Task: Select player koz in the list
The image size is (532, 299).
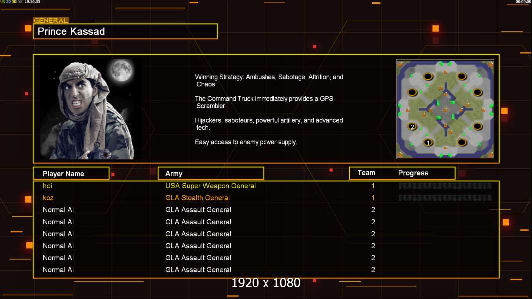Action: [x=48, y=198]
